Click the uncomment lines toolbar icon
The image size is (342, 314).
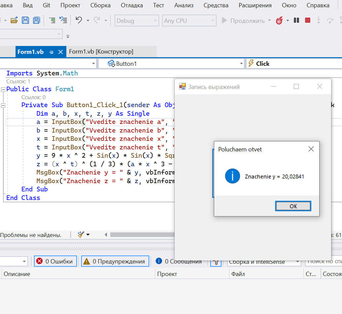[x=63, y=20]
